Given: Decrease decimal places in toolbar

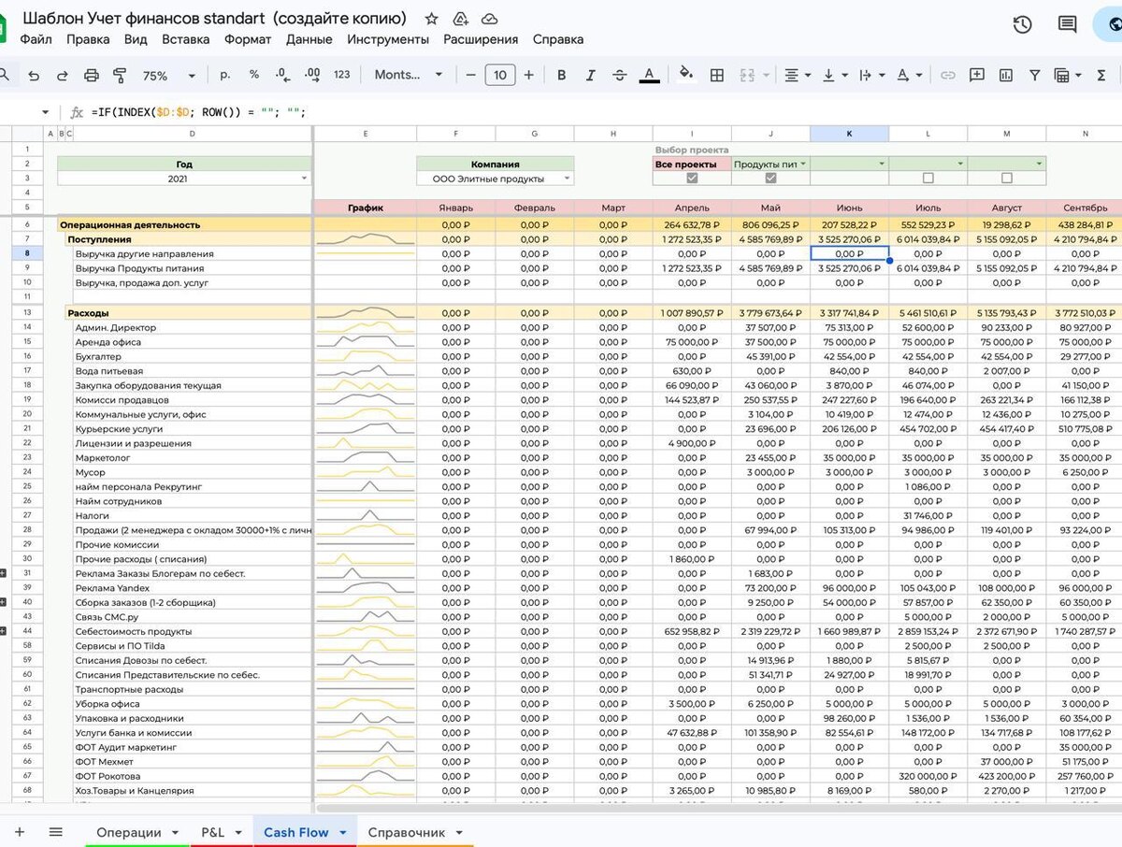Looking at the screenshot, I should pyautogui.click(x=282, y=75).
